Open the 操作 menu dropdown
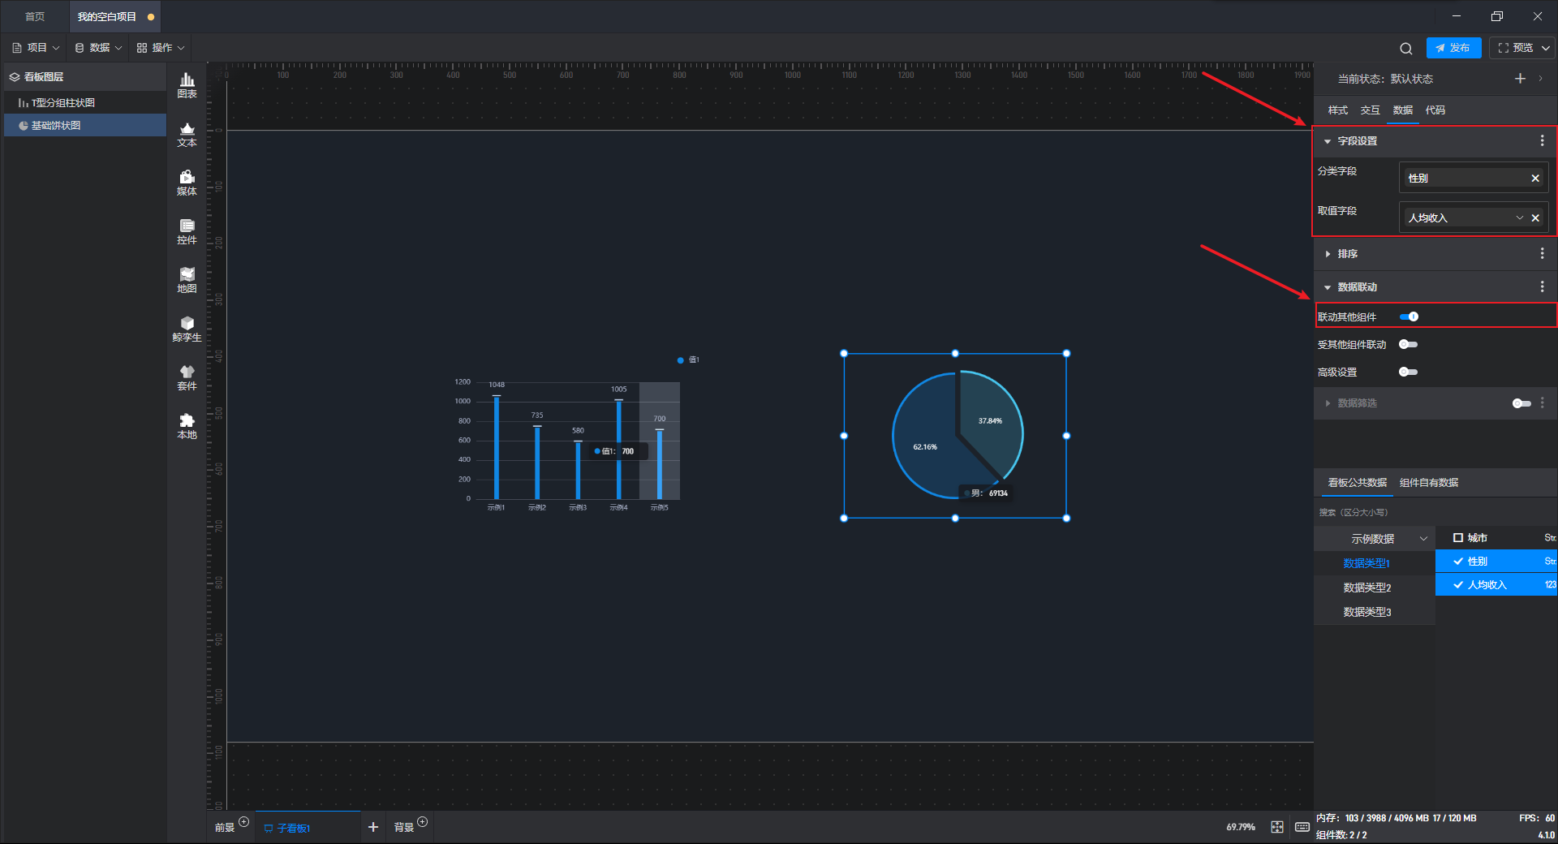The width and height of the screenshot is (1558, 844). pyautogui.click(x=161, y=48)
